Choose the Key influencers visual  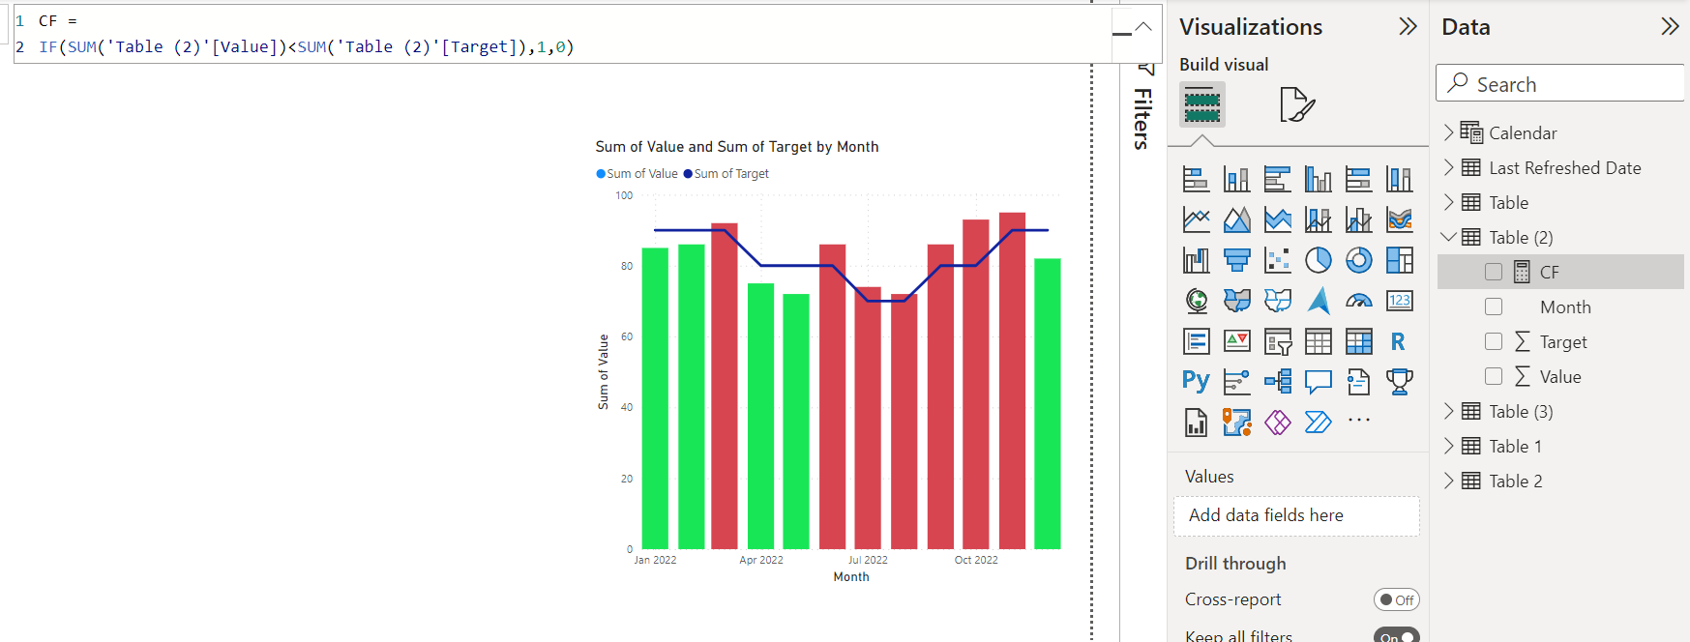(x=1237, y=382)
